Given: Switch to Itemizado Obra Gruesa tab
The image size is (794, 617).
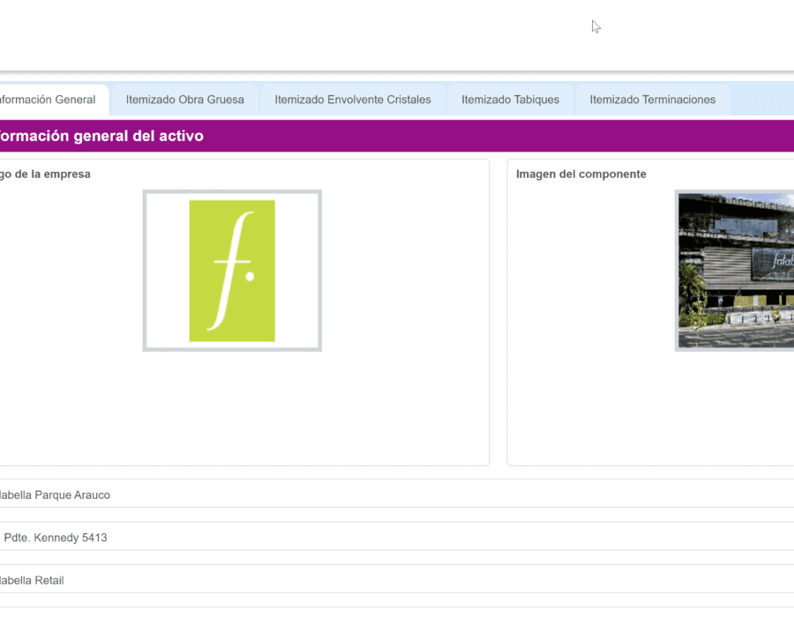Looking at the screenshot, I should point(184,100).
